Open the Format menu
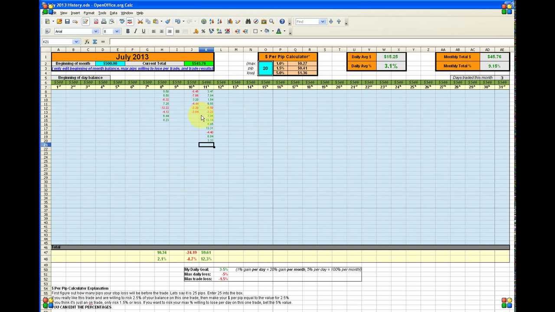This screenshot has height=312, width=555. pos(89,13)
